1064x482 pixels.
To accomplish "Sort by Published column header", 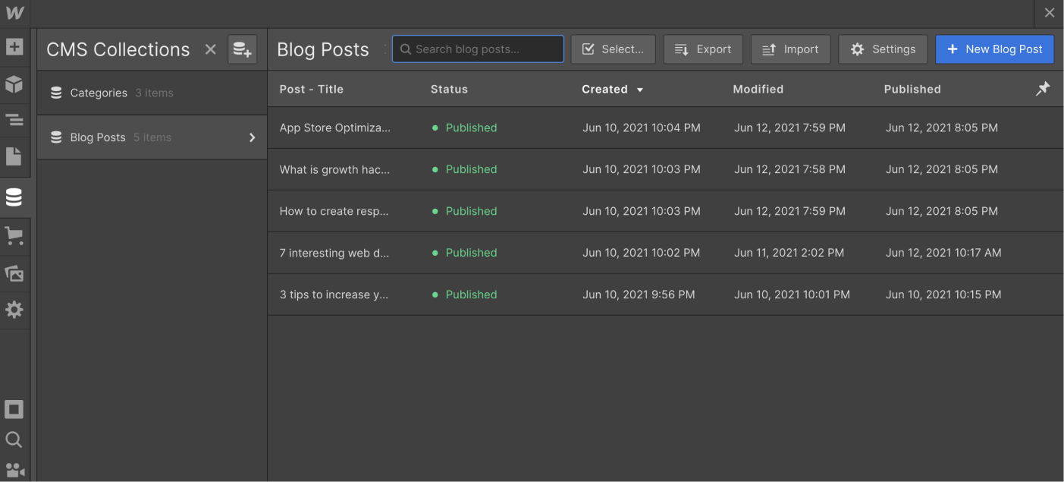I will 912,89.
